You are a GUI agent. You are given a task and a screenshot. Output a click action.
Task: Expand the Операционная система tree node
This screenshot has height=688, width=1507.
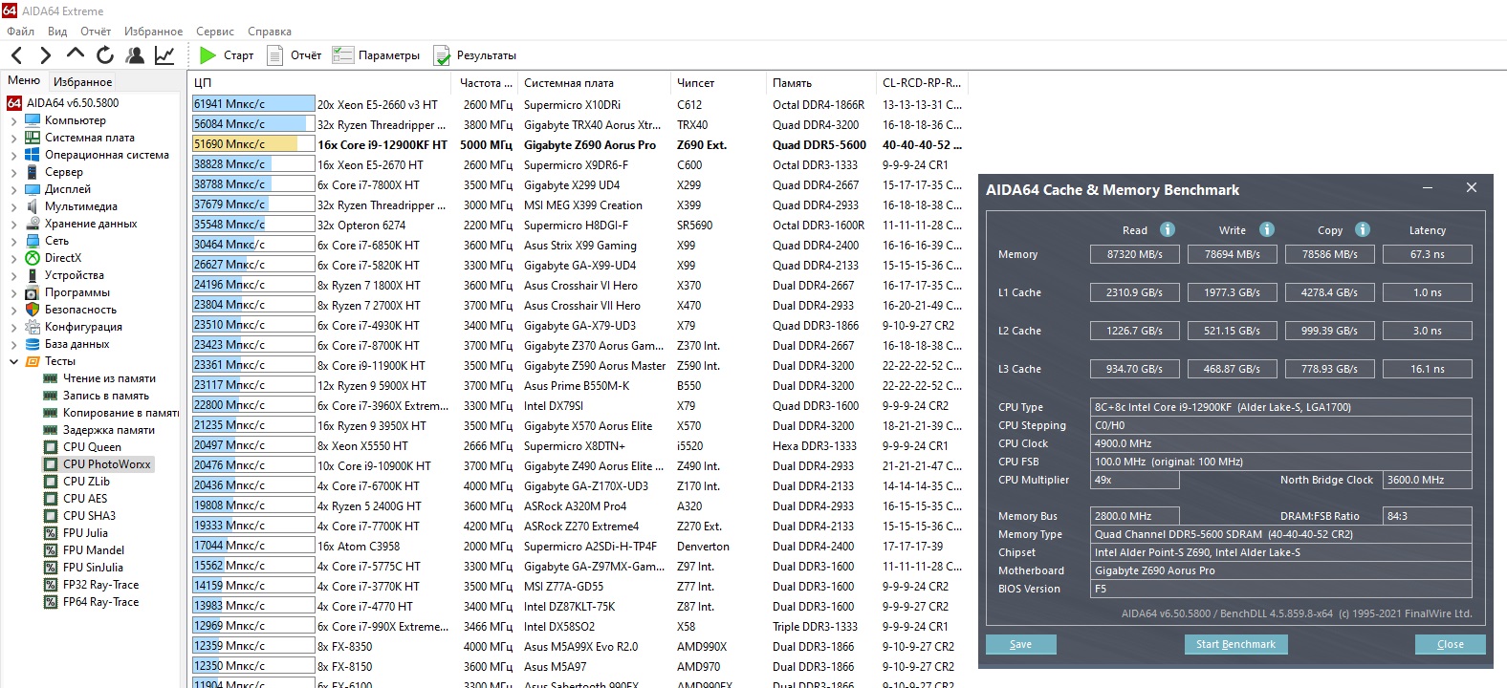13,156
